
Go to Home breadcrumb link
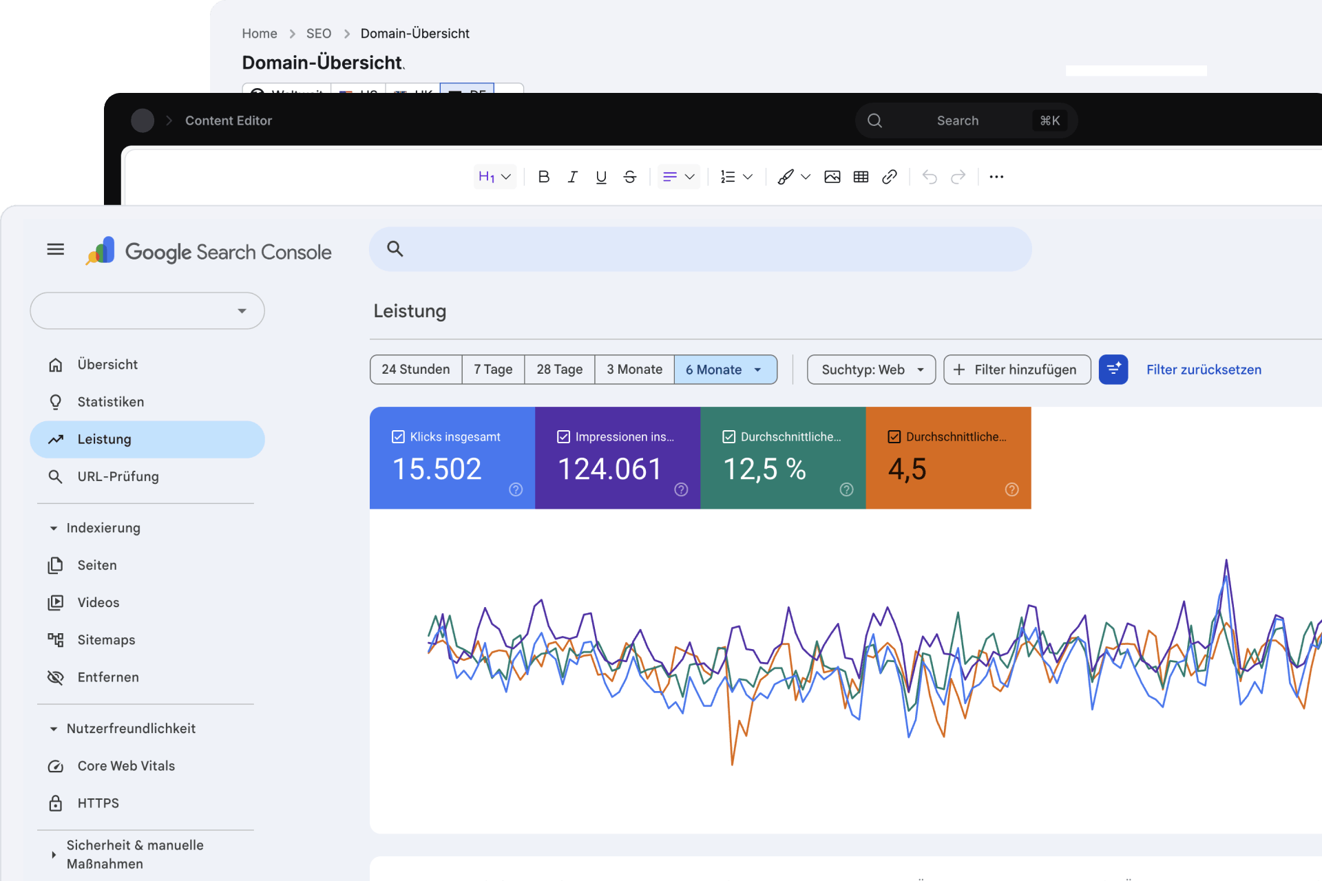(x=260, y=34)
